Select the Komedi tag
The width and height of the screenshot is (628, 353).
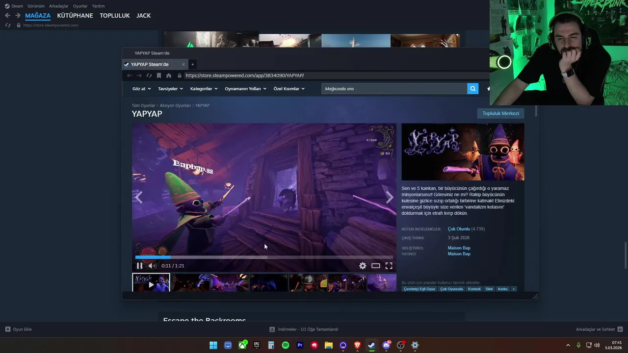click(474, 289)
